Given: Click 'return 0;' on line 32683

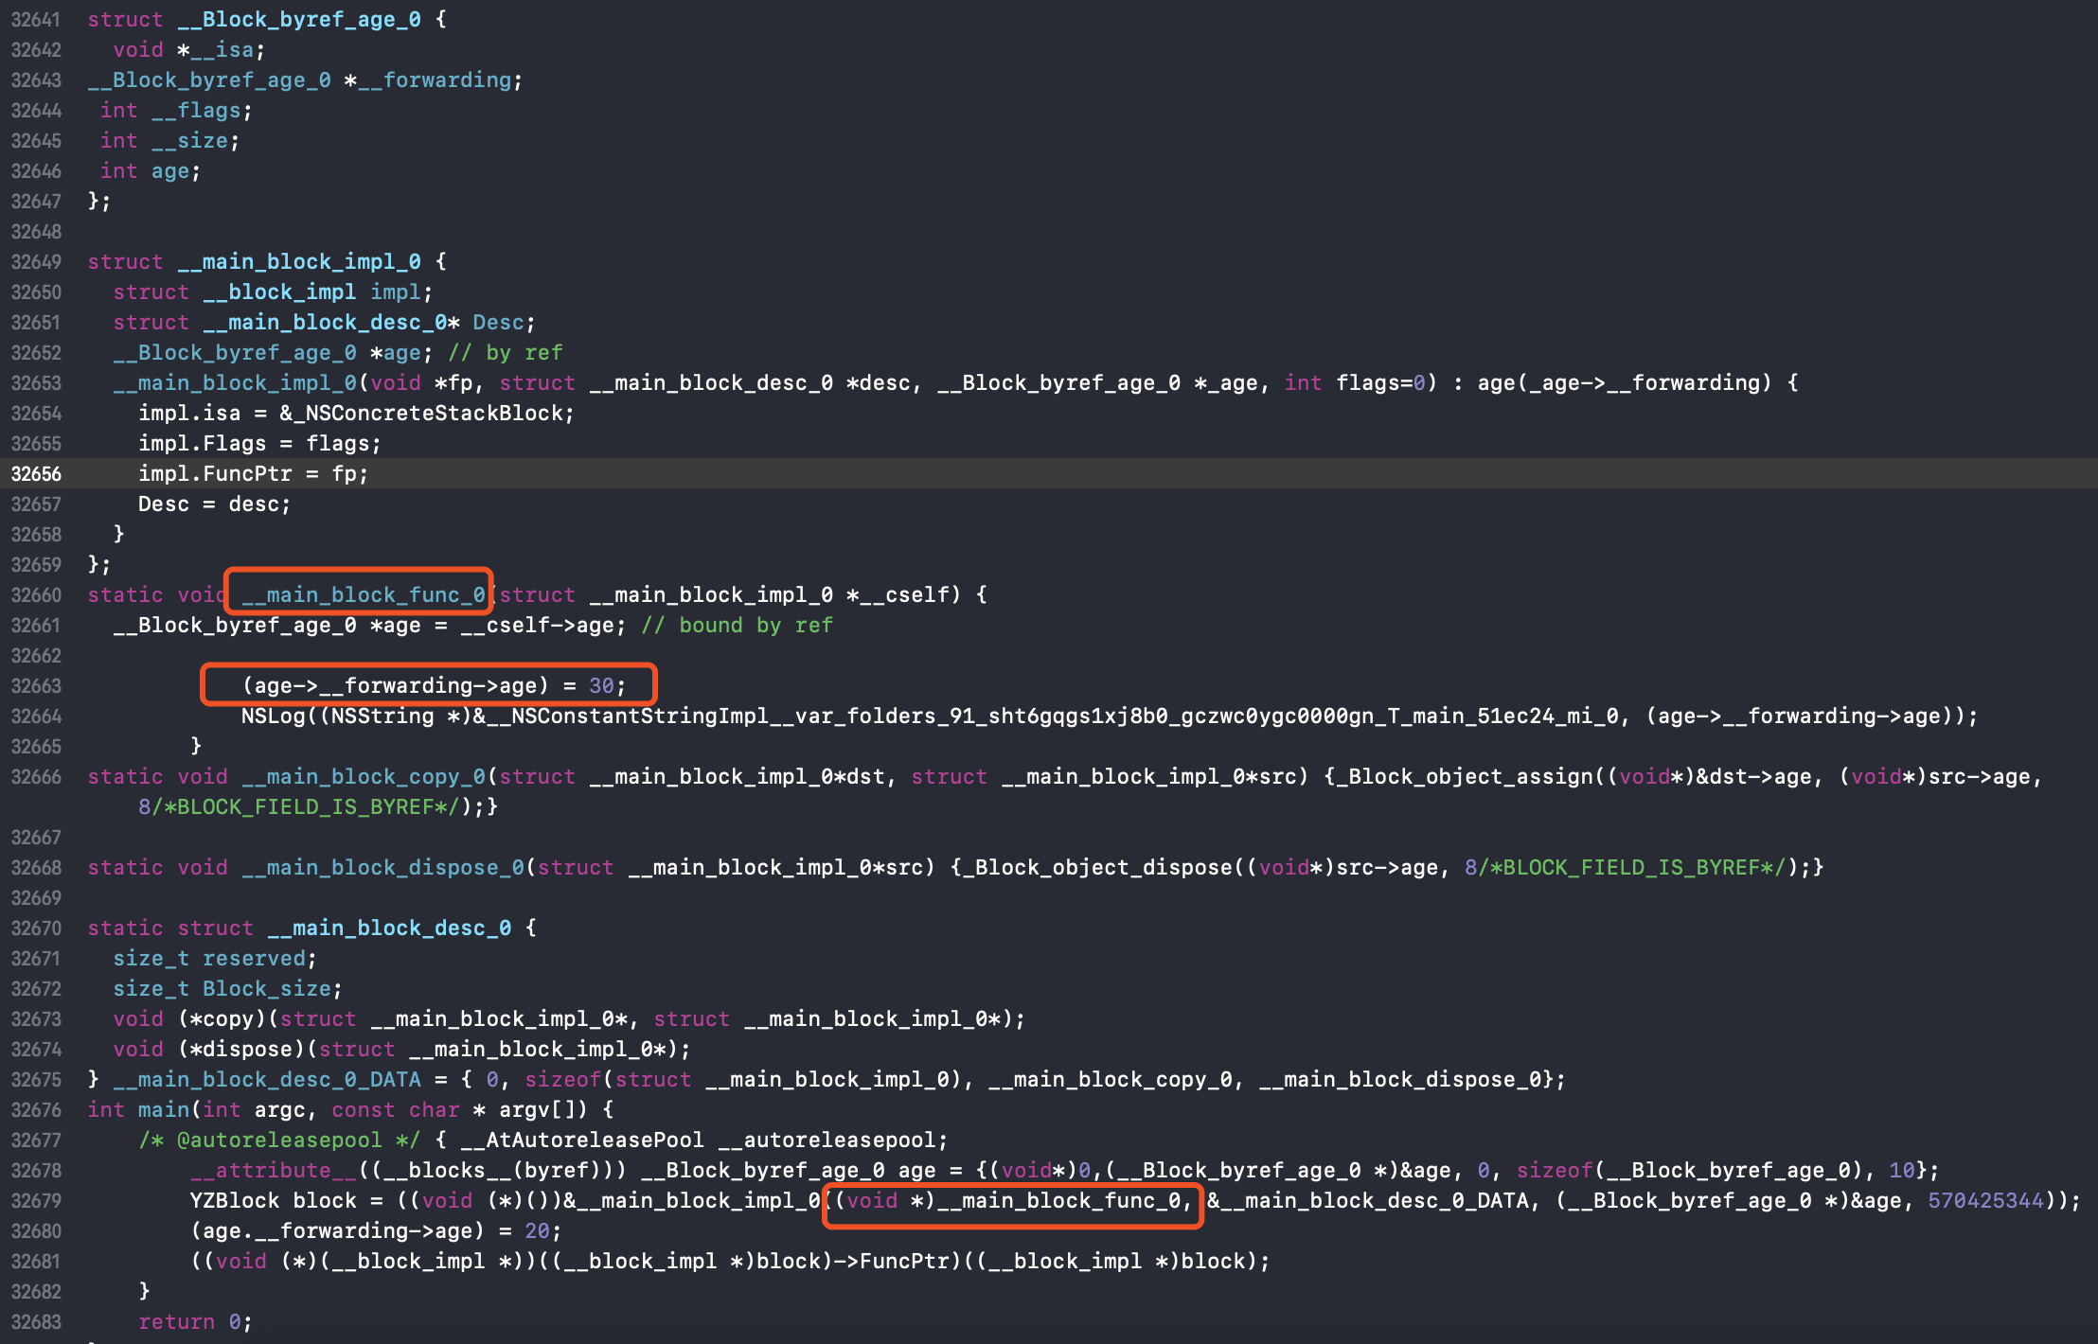Looking at the screenshot, I should click(195, 1322).
